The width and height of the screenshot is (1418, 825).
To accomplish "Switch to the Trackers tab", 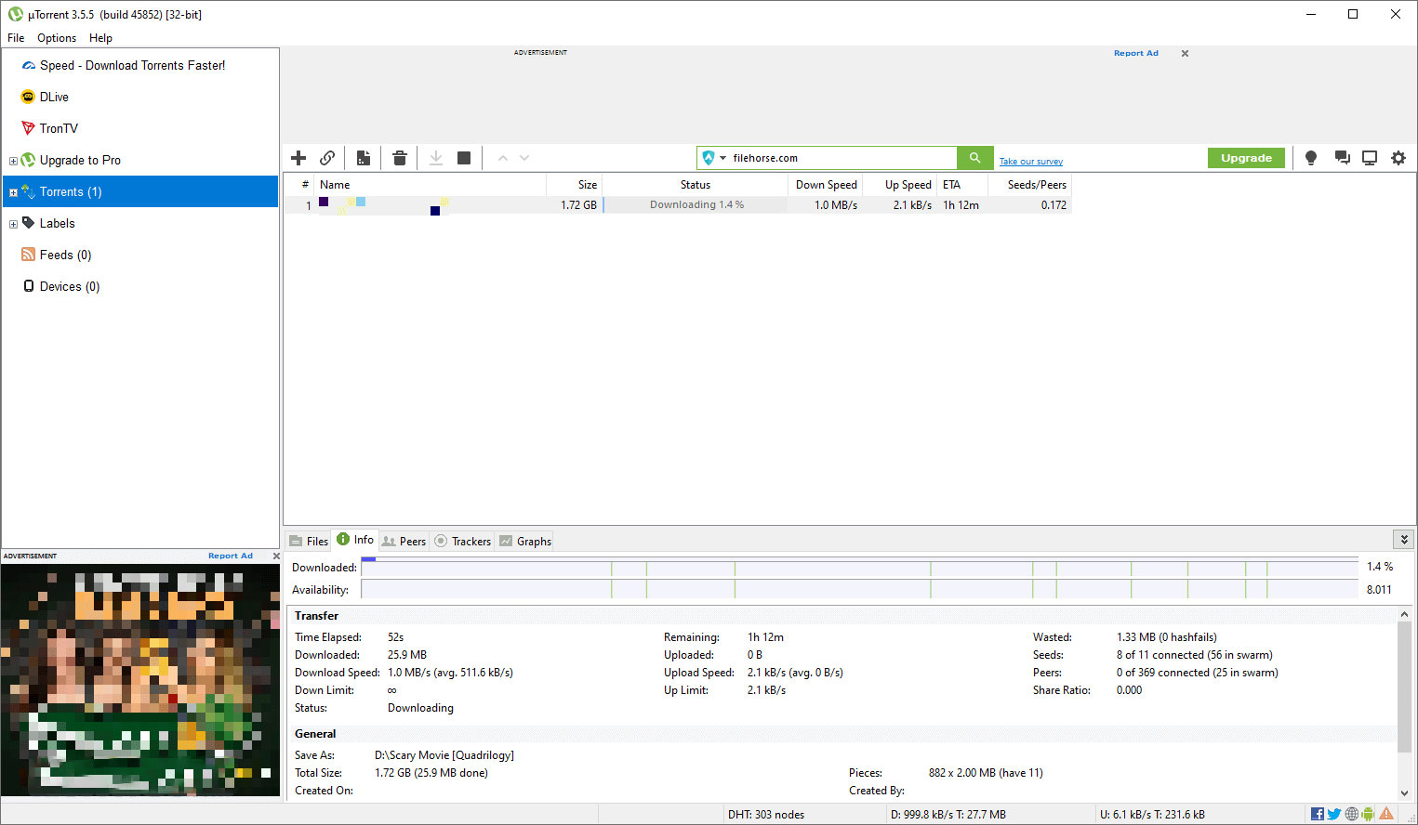I will point(463,542).
